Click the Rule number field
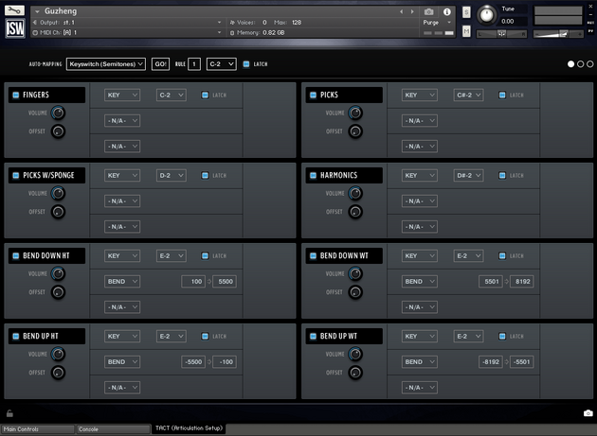This screenshot has height=436, width=597. point(194,64)
